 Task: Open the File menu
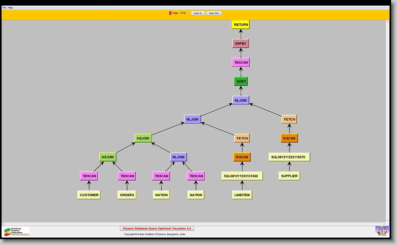pyautogui.click(x=4, y=8)
